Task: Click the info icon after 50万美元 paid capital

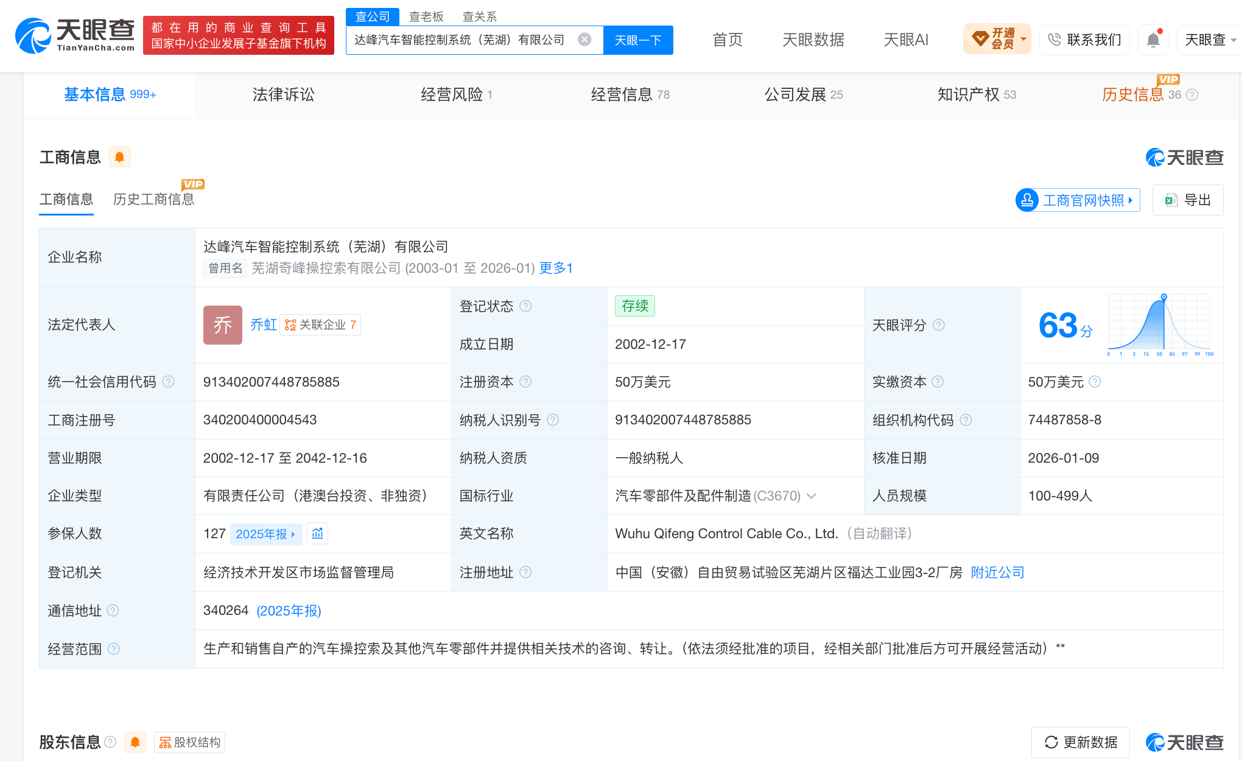Action: point(1095,382)
